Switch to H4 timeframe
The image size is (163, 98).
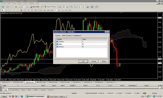pyautogui.click(x=59, y=10)
